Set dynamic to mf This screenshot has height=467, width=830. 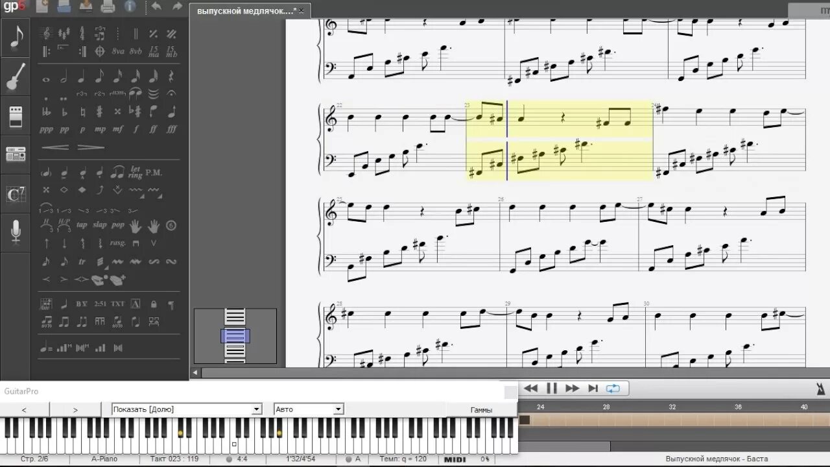[x=118, y=129]
